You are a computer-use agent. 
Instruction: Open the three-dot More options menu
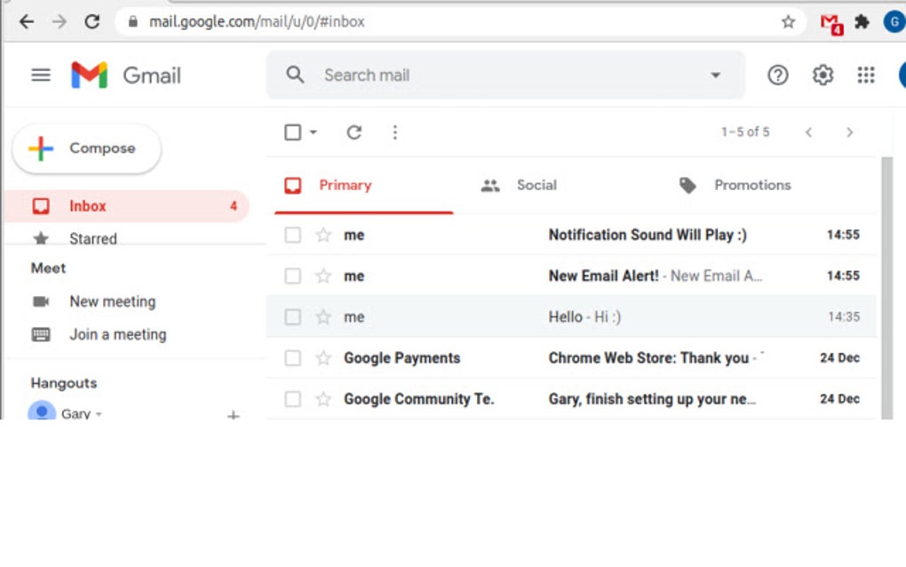tap(395, 132)
